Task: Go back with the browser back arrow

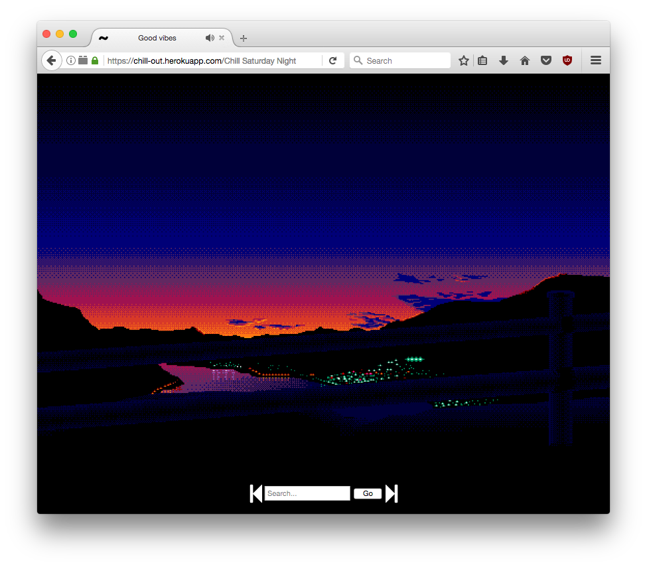Action: (51, 60)
